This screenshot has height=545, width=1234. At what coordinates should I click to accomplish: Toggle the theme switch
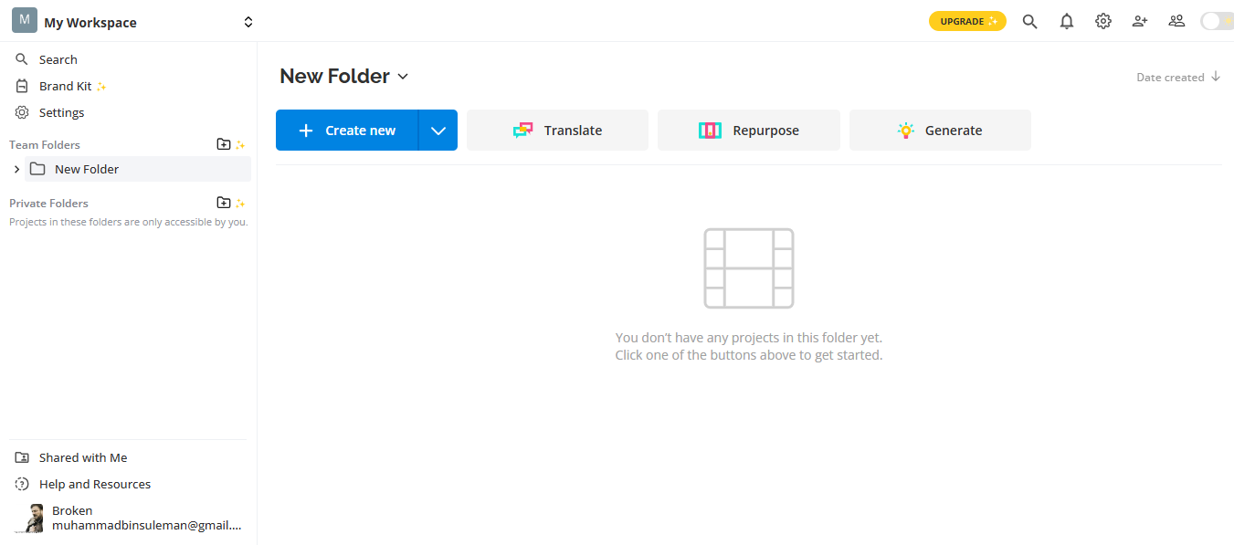(1217, 21)
